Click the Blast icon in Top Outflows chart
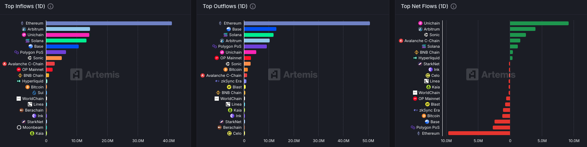Image resolution: width=587 pixels, height=147 pixels. pos(229,87)
